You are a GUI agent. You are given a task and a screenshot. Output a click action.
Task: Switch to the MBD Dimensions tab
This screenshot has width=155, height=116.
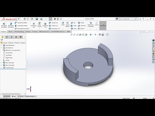pos(44,32)
